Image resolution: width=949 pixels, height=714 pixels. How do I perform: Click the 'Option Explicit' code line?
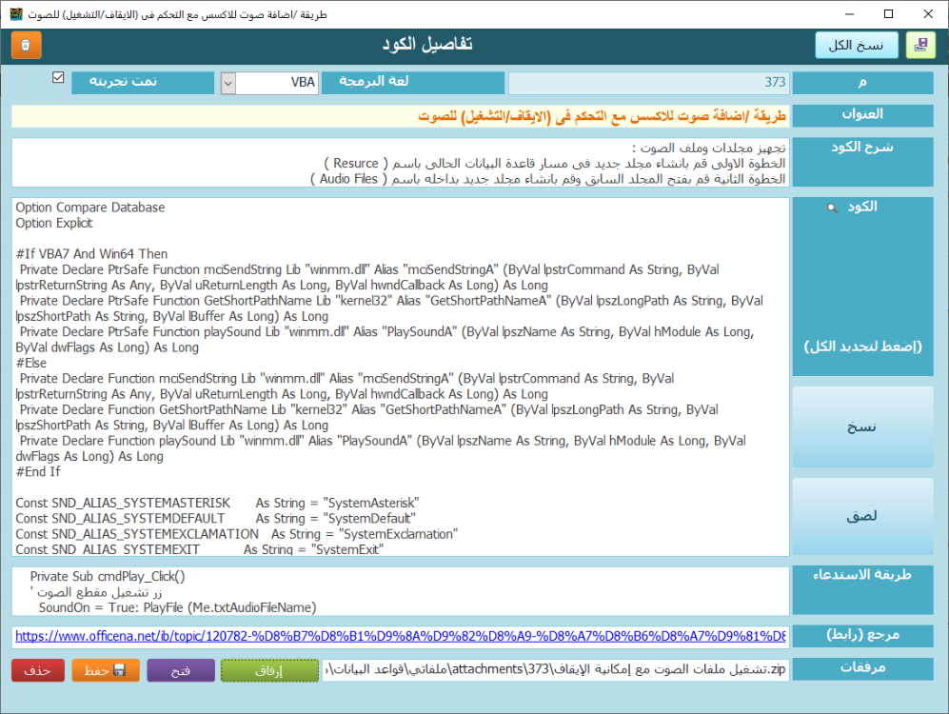click(54, 224)
